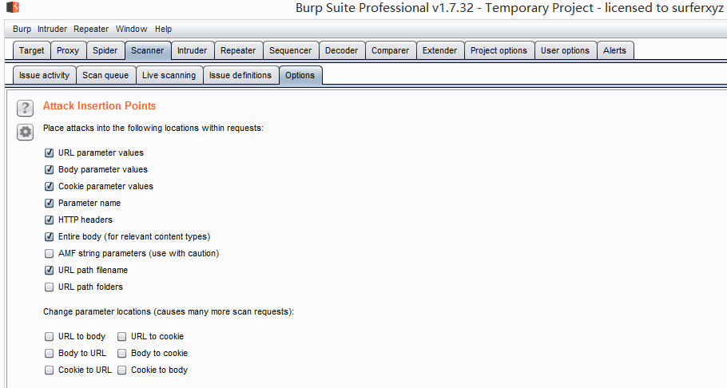Screen dimensions: 727x388
Task: Switch to the Spider tab
Action: [105, 50]
